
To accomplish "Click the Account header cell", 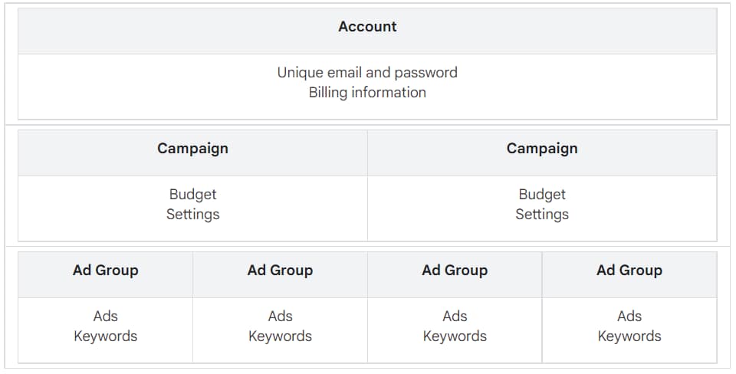I will (367, 31).
